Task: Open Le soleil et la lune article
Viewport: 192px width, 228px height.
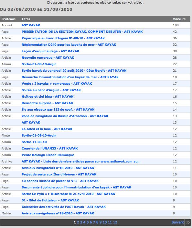Action: click(47, 129)
